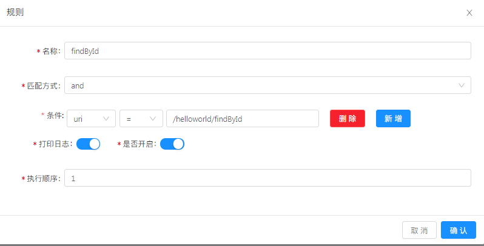Viewport: 484px width, 246px height.
Task: Delete the condition with the red 删除 button
Action: [348, 118]
